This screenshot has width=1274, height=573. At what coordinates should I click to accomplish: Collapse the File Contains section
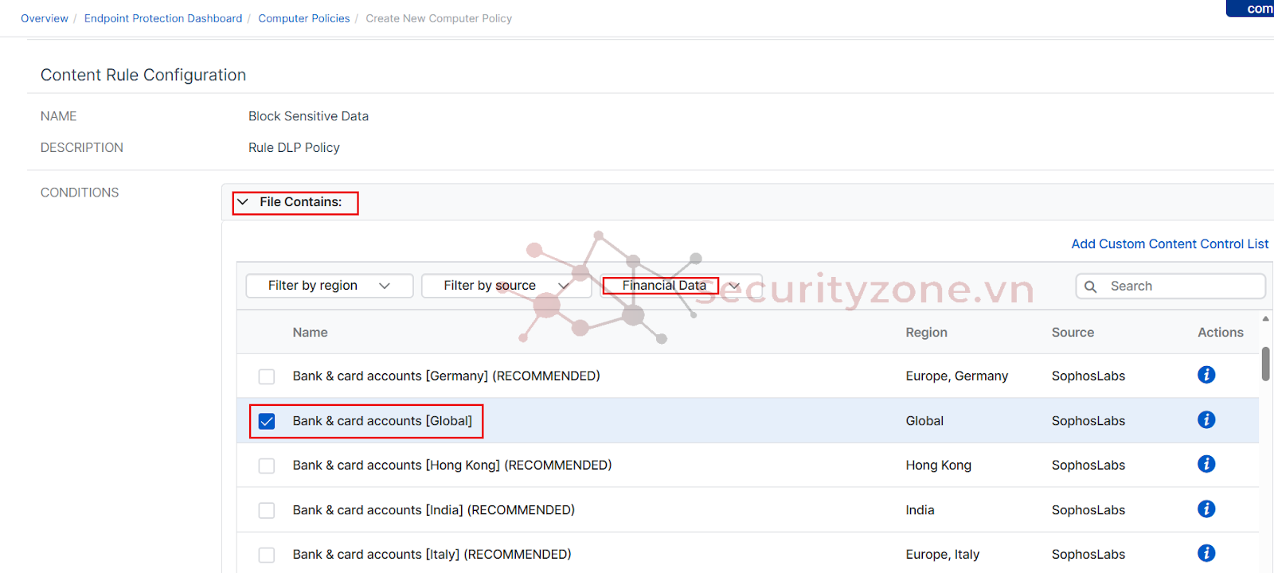244,202
